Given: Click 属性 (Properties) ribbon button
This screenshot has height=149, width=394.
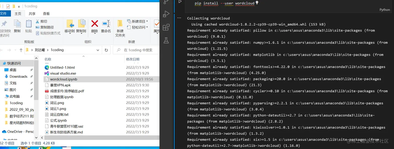Looking at the screenshot, I should point(157,26).
